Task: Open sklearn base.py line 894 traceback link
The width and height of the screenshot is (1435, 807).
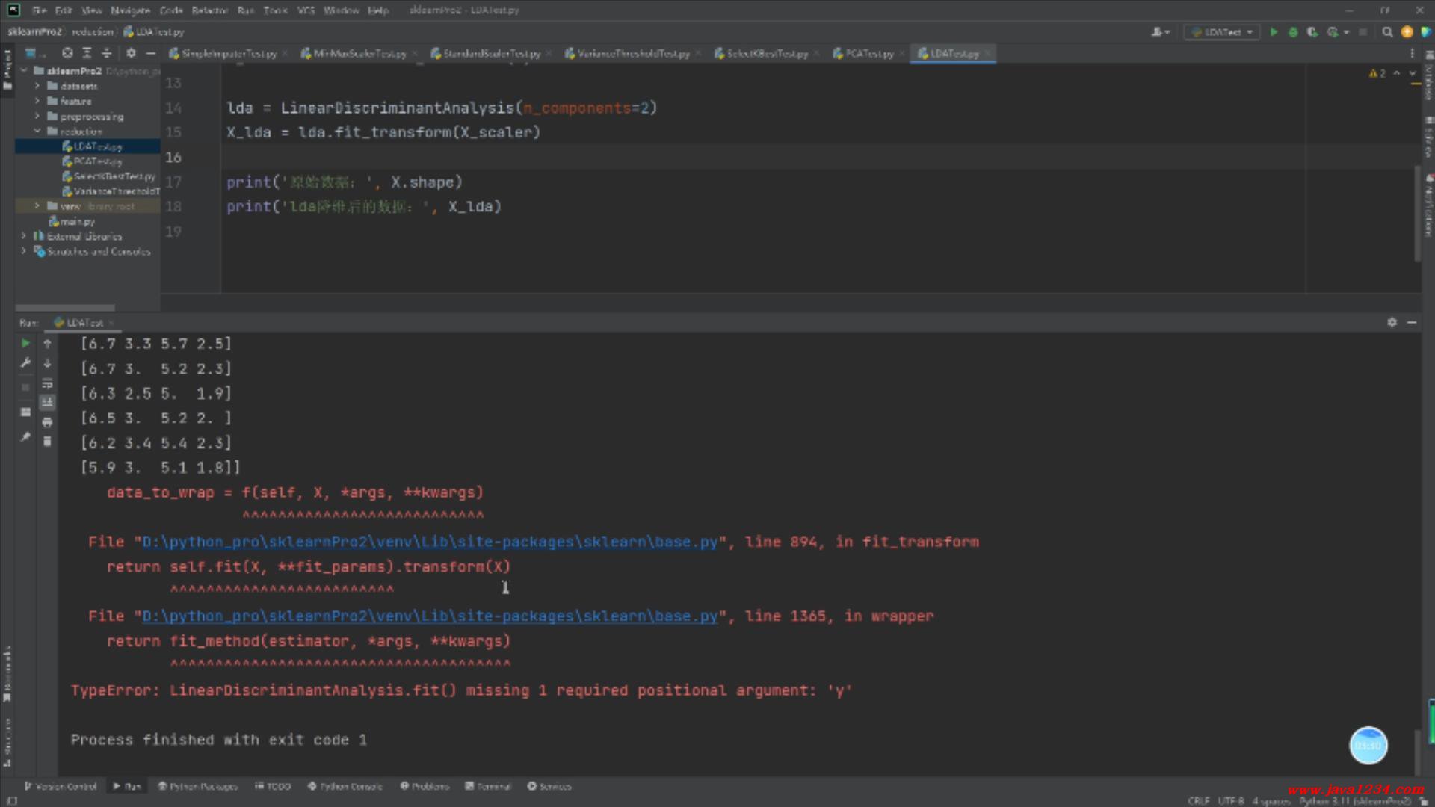Action: [x=430, y=542]
